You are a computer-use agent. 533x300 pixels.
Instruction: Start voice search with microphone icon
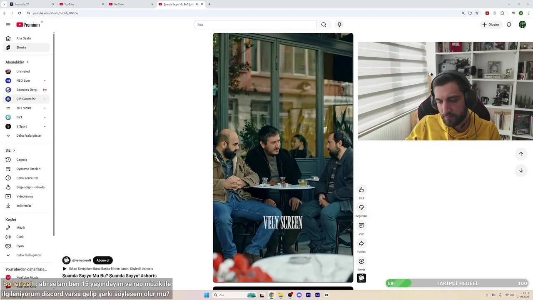coord(339,25)
